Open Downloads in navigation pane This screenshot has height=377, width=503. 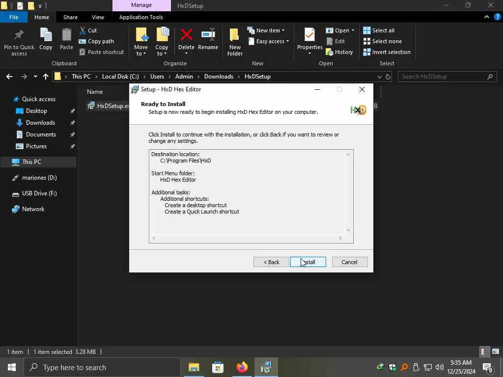pyautogui.click(x=40, y=123)
